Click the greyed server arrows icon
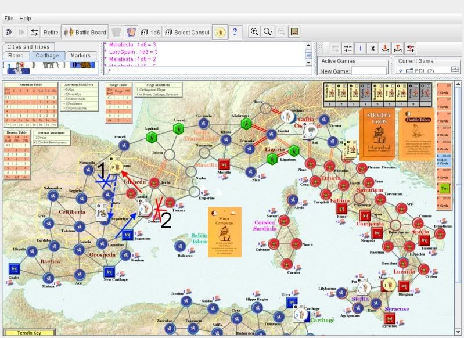Image resolution: width=464 pixels, height=338 pixels. click(335, 48)
